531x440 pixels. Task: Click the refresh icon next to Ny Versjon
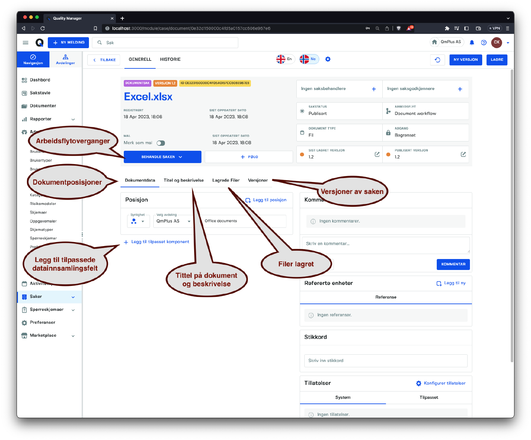tap(437, 60)
